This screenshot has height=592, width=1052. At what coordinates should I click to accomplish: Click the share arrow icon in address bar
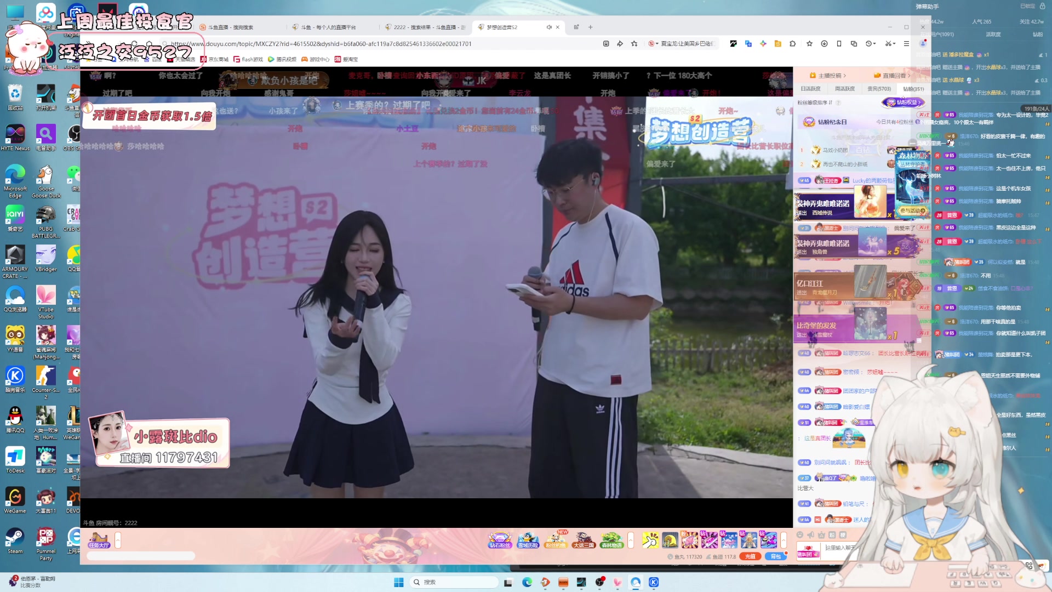620,44
